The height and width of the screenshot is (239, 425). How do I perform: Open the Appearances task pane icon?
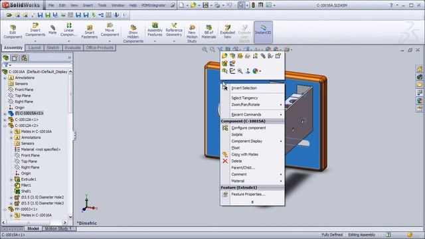coord(419,101)
